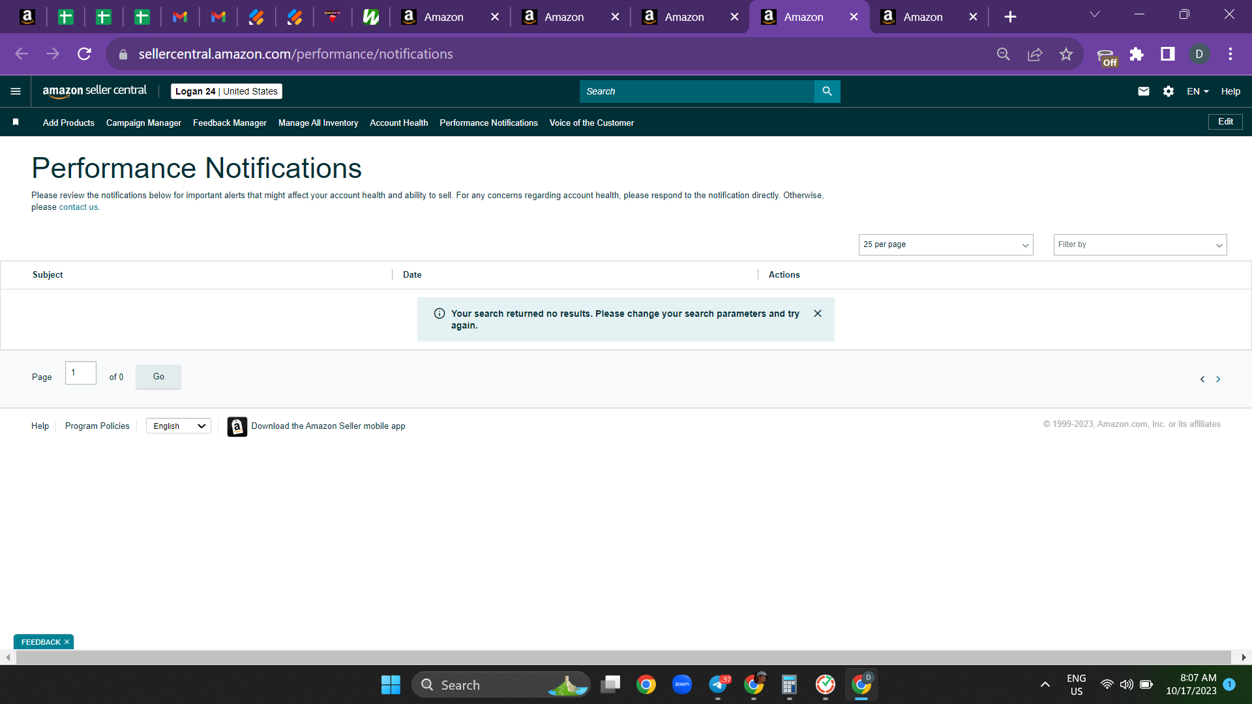Open the buyer messages envelope icon
The height and width of the screenshot is (704, 1252).
coord(1144,91)
